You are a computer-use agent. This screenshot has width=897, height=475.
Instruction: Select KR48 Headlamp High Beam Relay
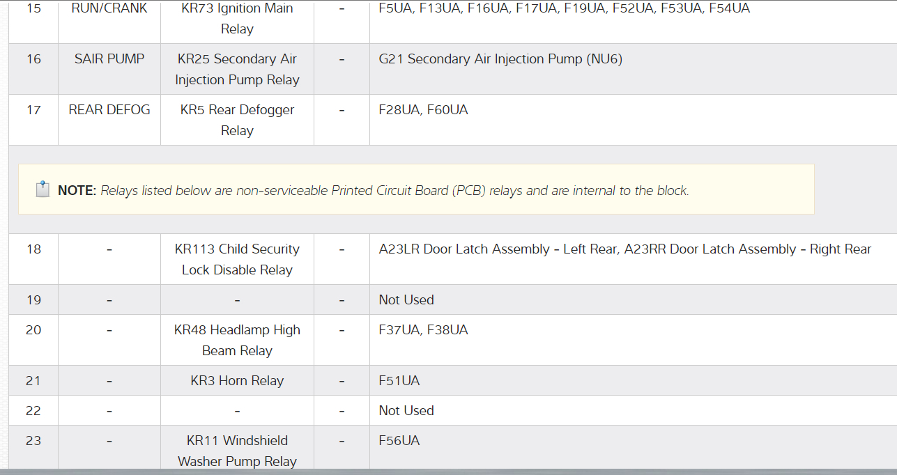[x=237, y=340]
